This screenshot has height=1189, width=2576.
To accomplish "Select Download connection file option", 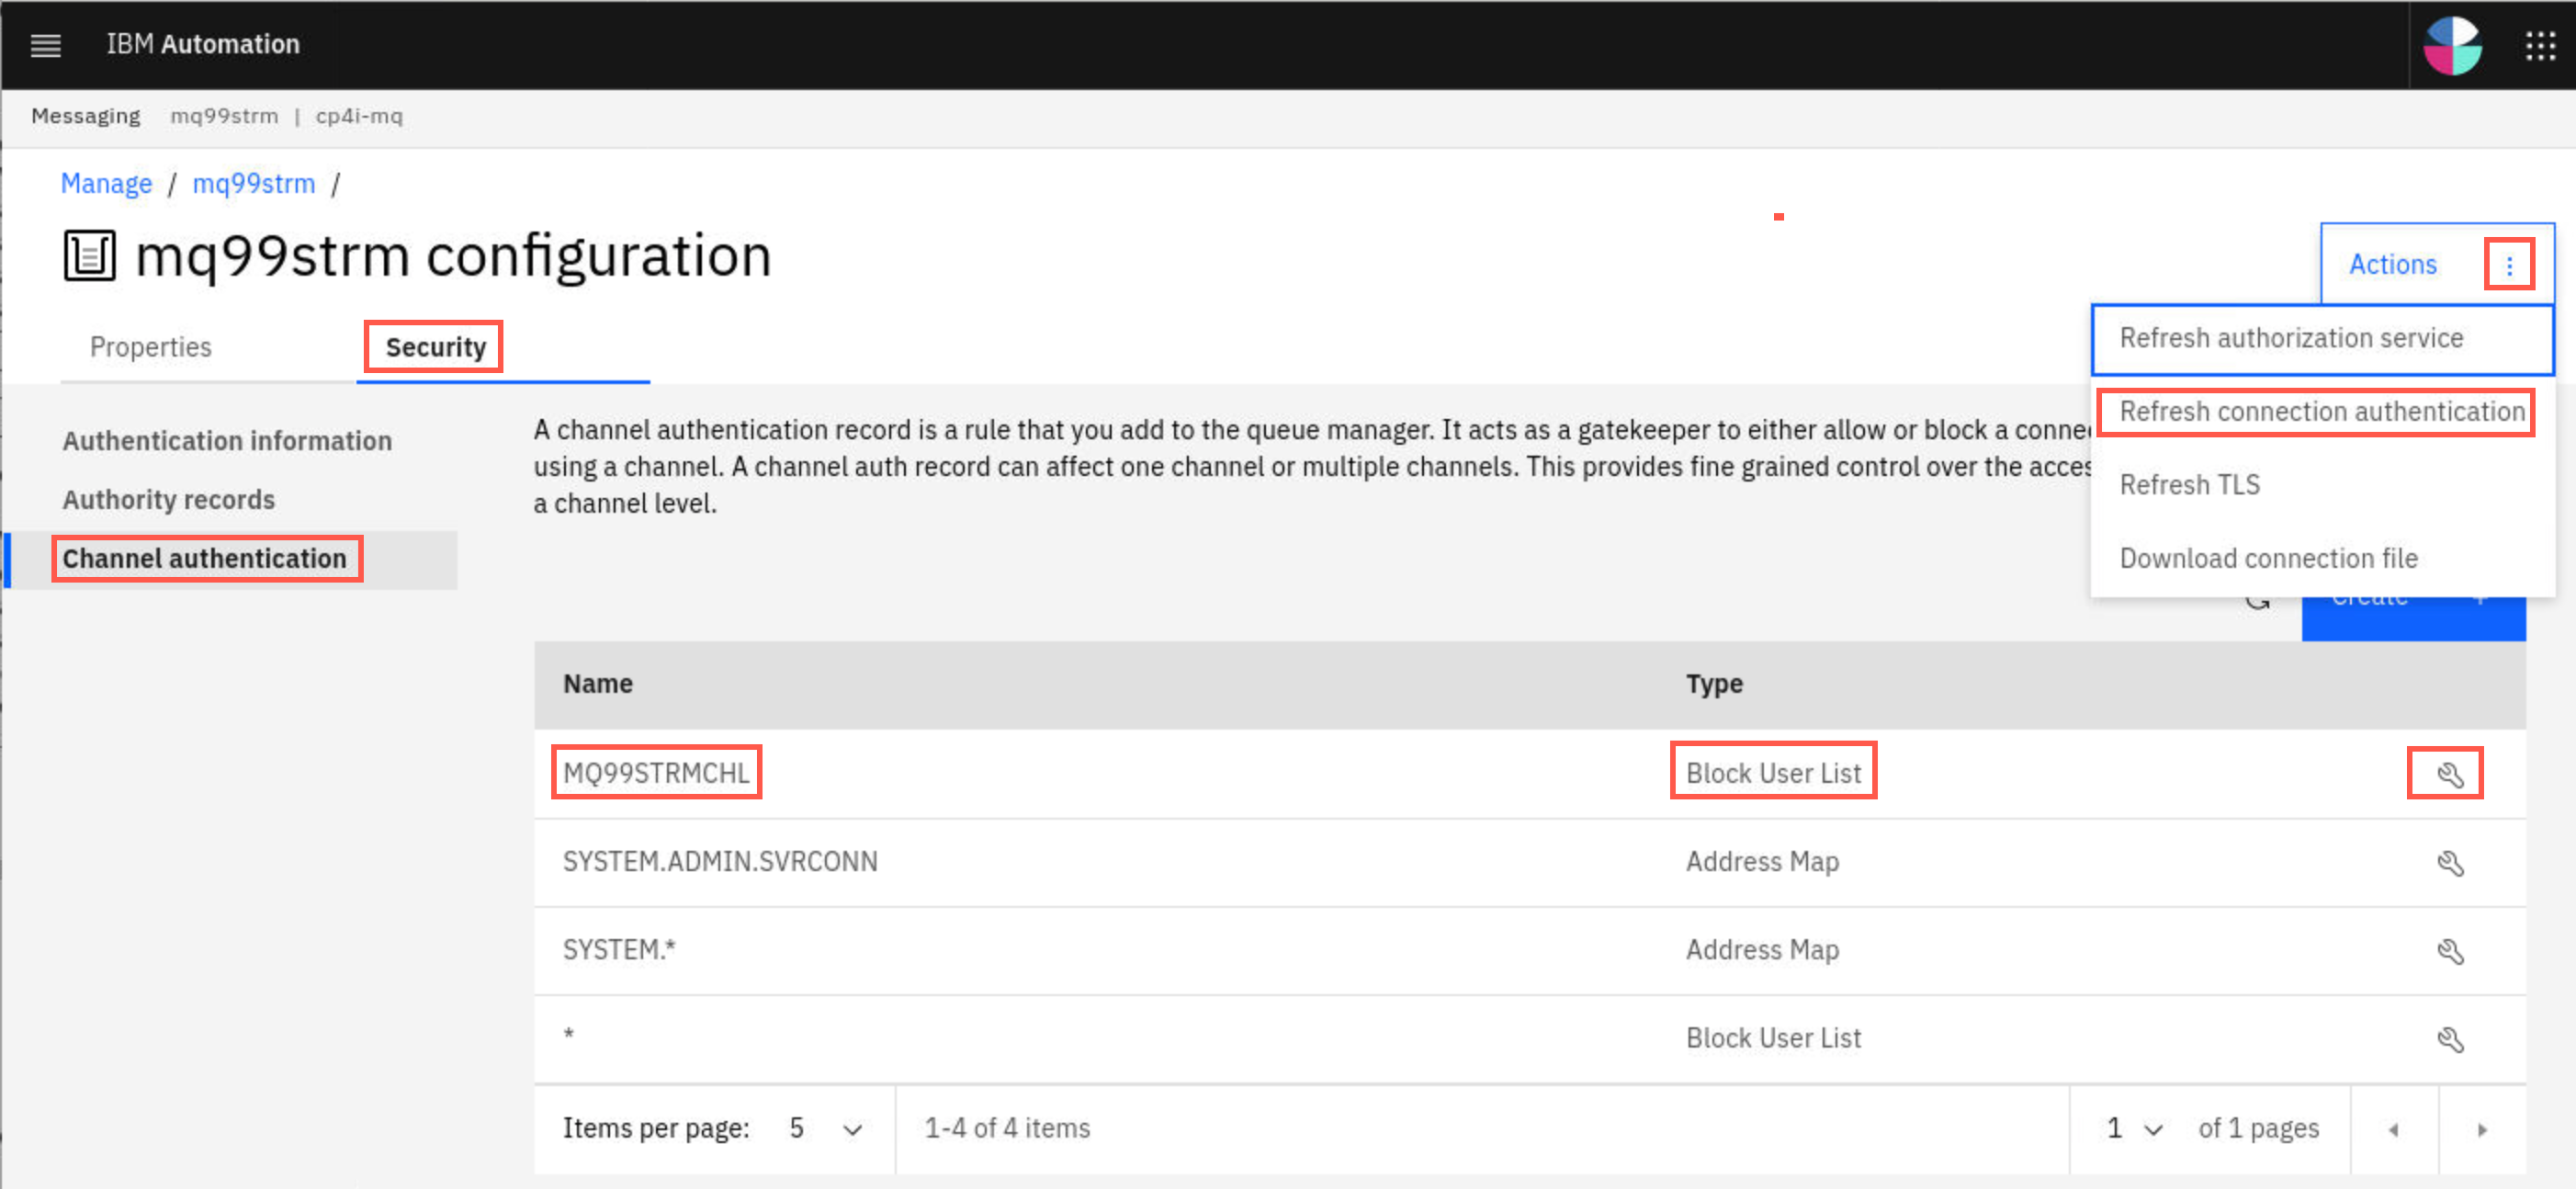I will [2268, 558].
